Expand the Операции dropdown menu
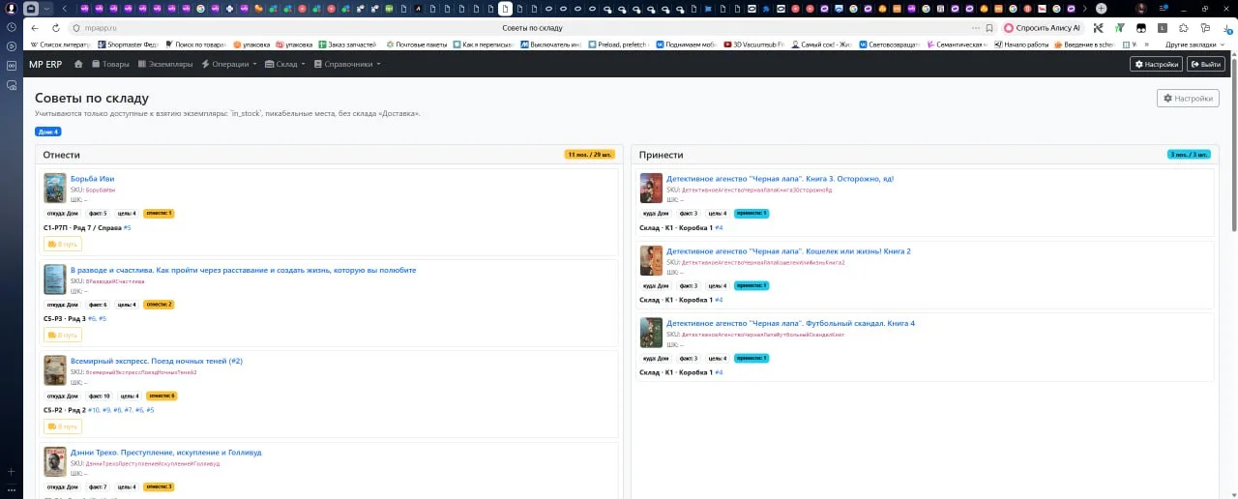This screenshot has width=1238, height=499. [x=229, y=64]
